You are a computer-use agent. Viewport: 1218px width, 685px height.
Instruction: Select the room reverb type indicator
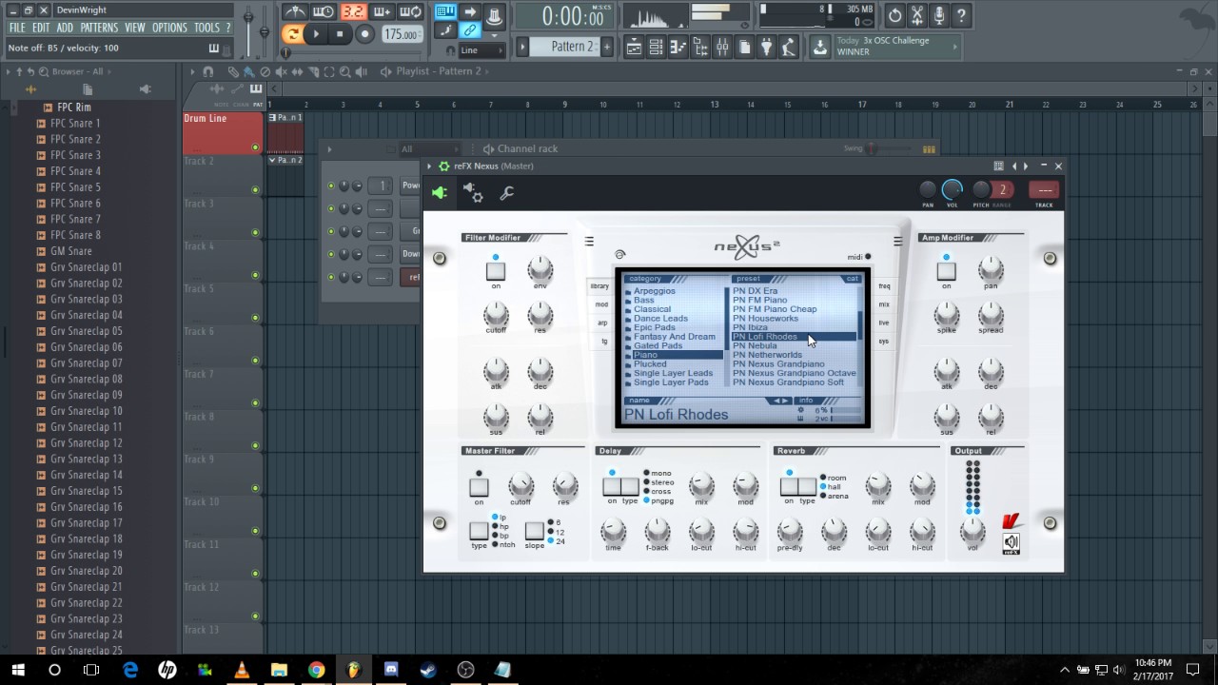(x=823, y=478)
